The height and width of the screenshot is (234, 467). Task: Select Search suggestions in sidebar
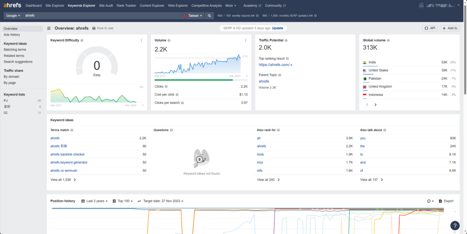(18, 62)
